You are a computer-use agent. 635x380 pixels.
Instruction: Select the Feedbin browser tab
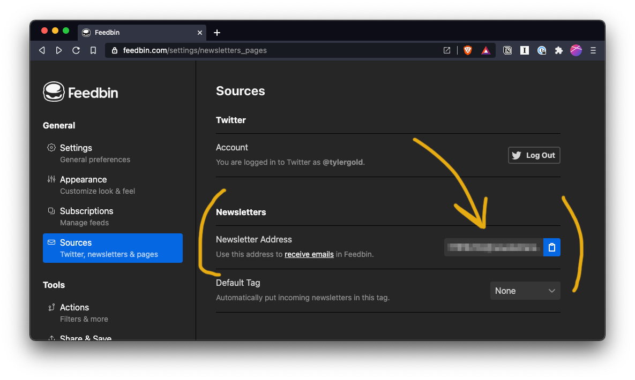(142, 32)
